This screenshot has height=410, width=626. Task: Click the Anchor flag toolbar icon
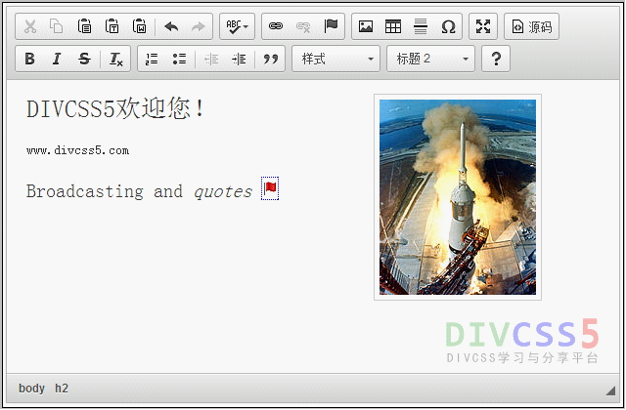click(331, 26)
